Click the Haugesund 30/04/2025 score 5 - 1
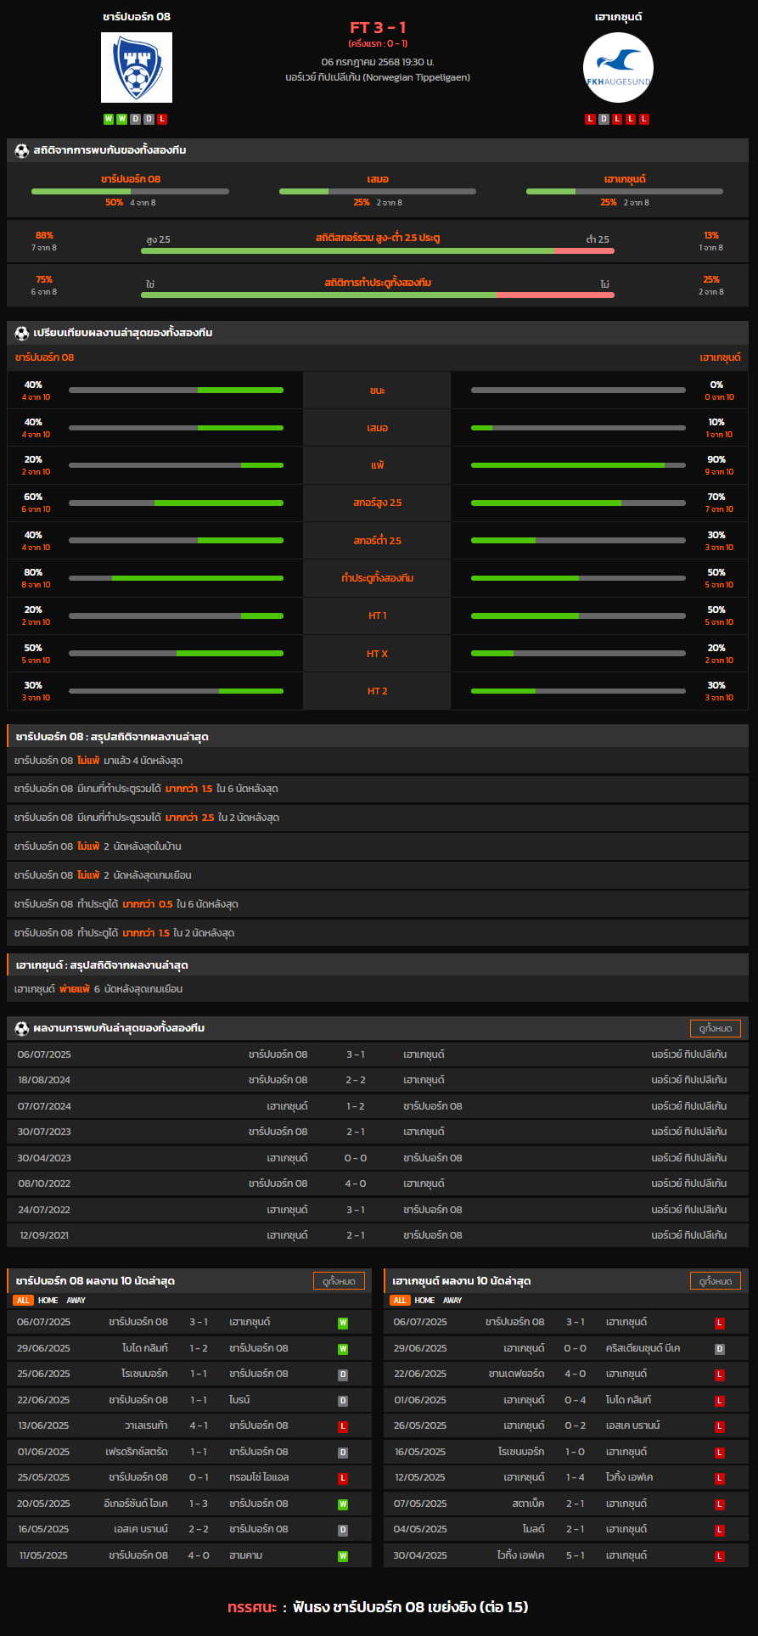The image size is (758, 1636). 576,1555
